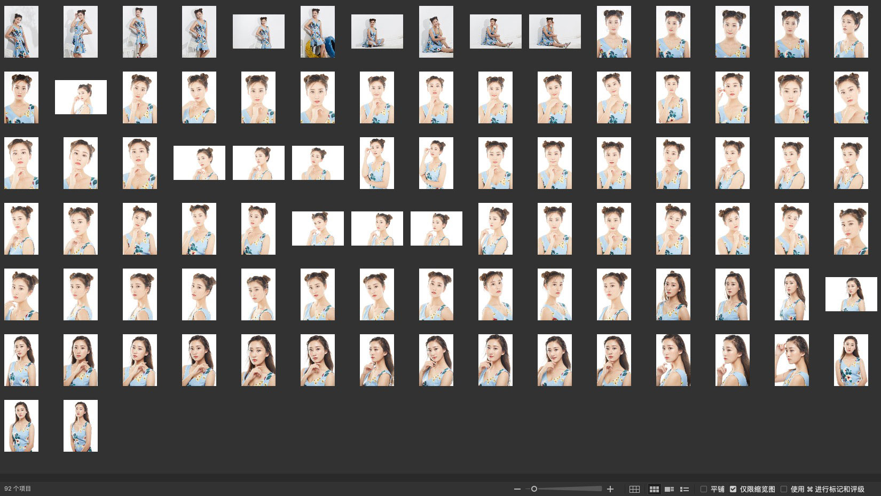Switch to thumbnails view mode
Screen dimensions: 881x496
tap(654, 489)
